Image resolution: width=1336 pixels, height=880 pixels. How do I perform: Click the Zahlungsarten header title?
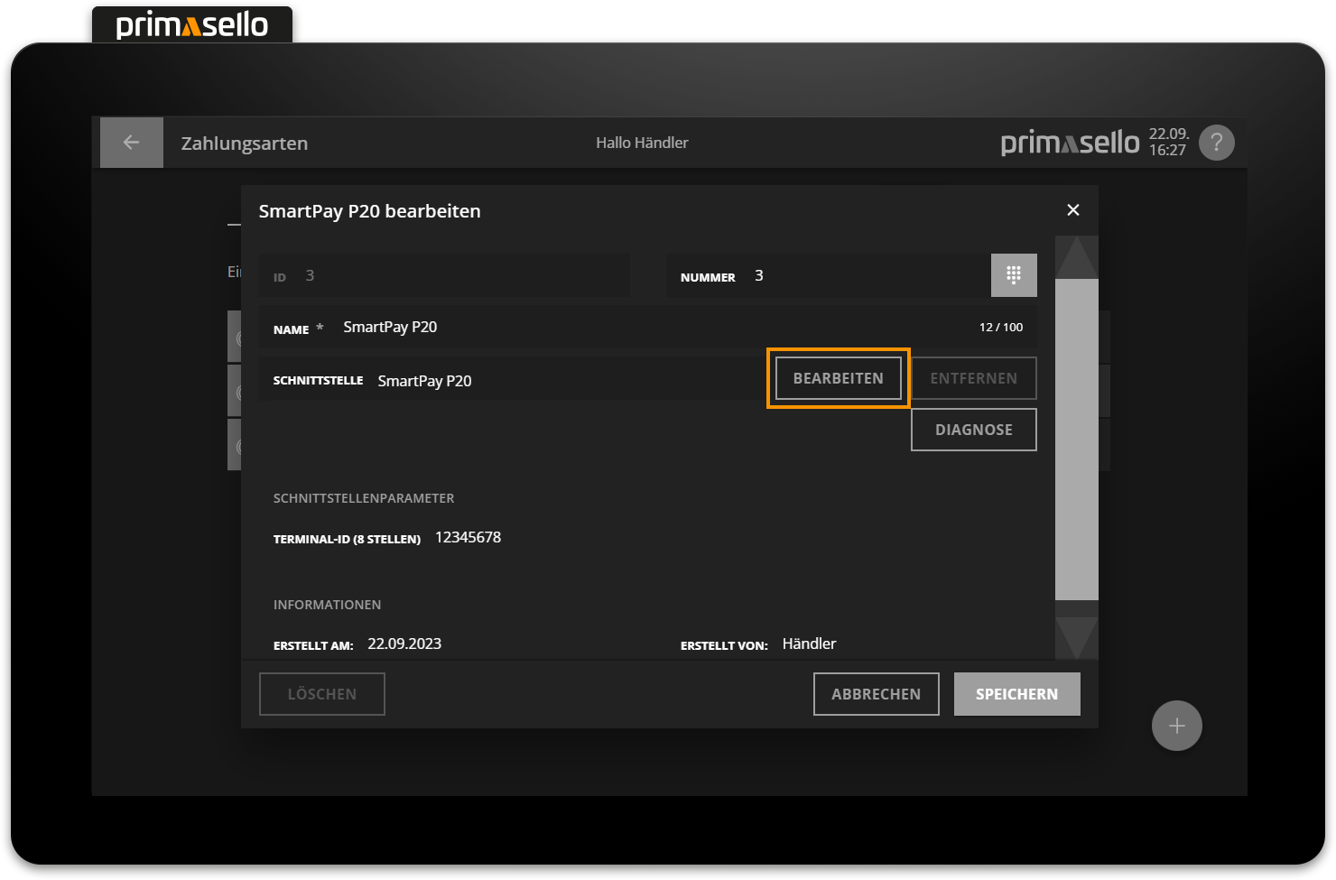pos(244,143)
